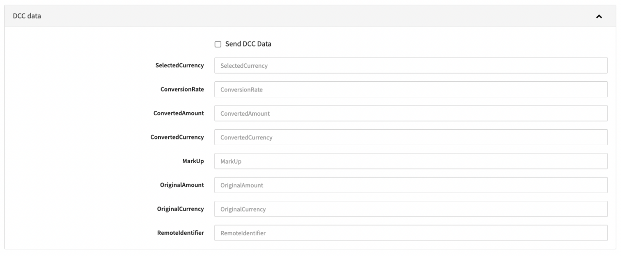Click the bold SelectedCurrency field label

[x=180, y=65]
